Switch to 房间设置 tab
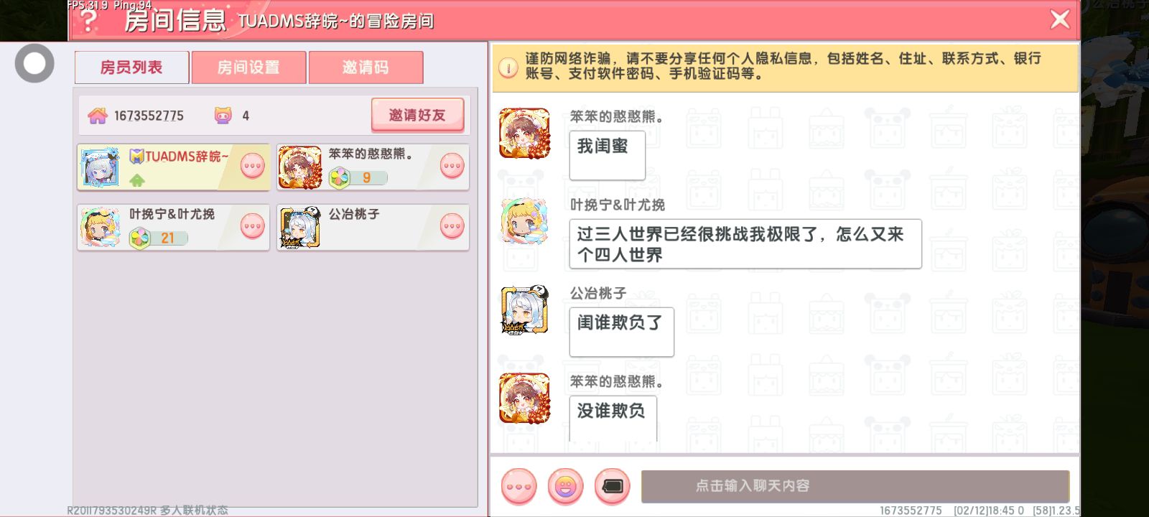The height and width of the screenshot is (517, 1149). 248,67
